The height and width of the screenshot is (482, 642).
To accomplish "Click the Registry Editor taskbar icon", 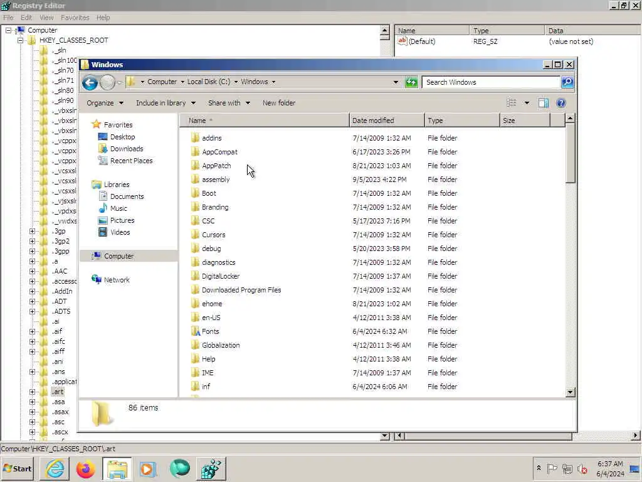I will (x=211, y=469).
